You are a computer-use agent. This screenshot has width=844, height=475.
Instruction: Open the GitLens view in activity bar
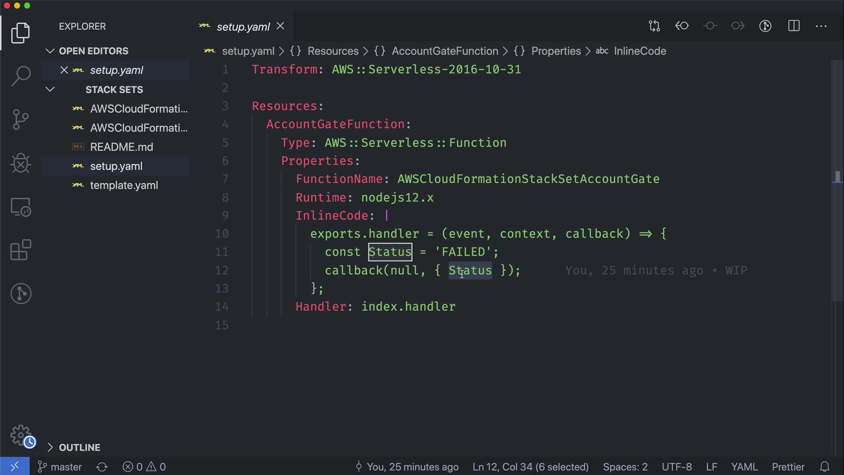[x=21, y=293]
